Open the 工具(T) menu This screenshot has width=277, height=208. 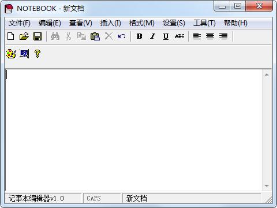coord(204,23)
